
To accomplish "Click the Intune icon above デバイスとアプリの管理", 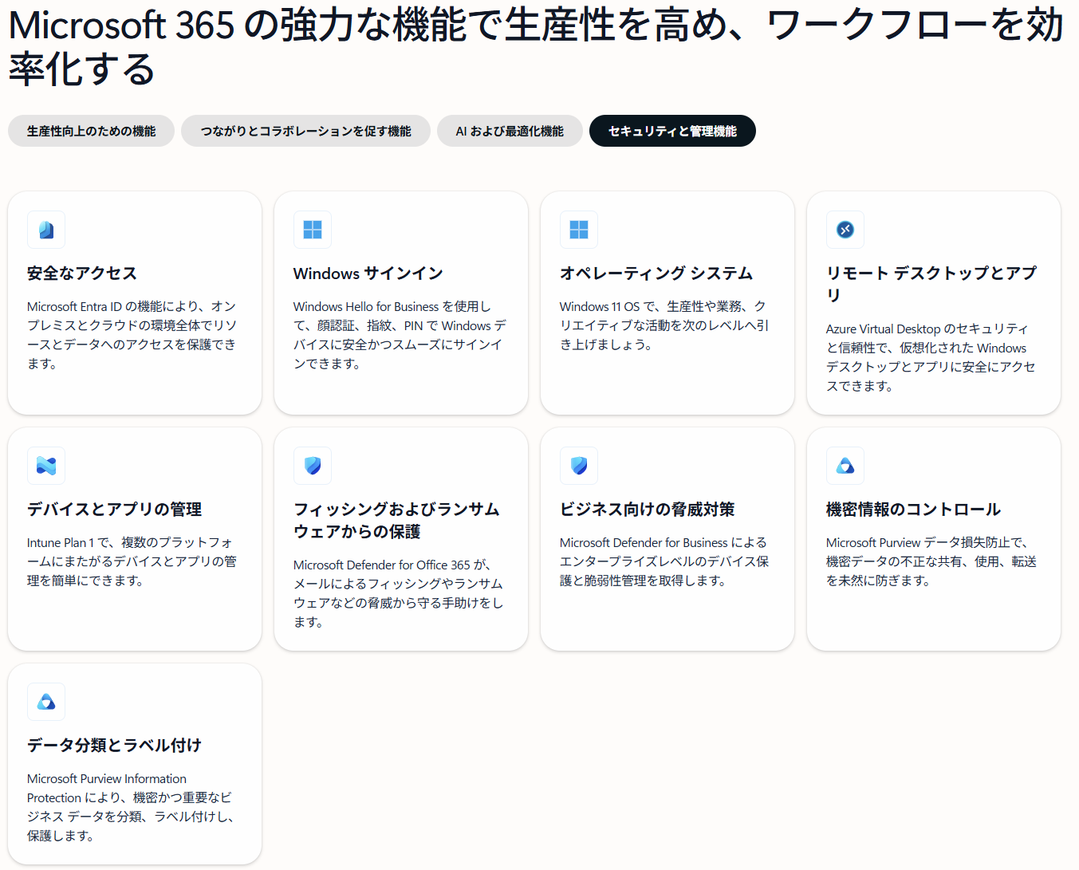I will pyautogui.click(x=46, y=466).
